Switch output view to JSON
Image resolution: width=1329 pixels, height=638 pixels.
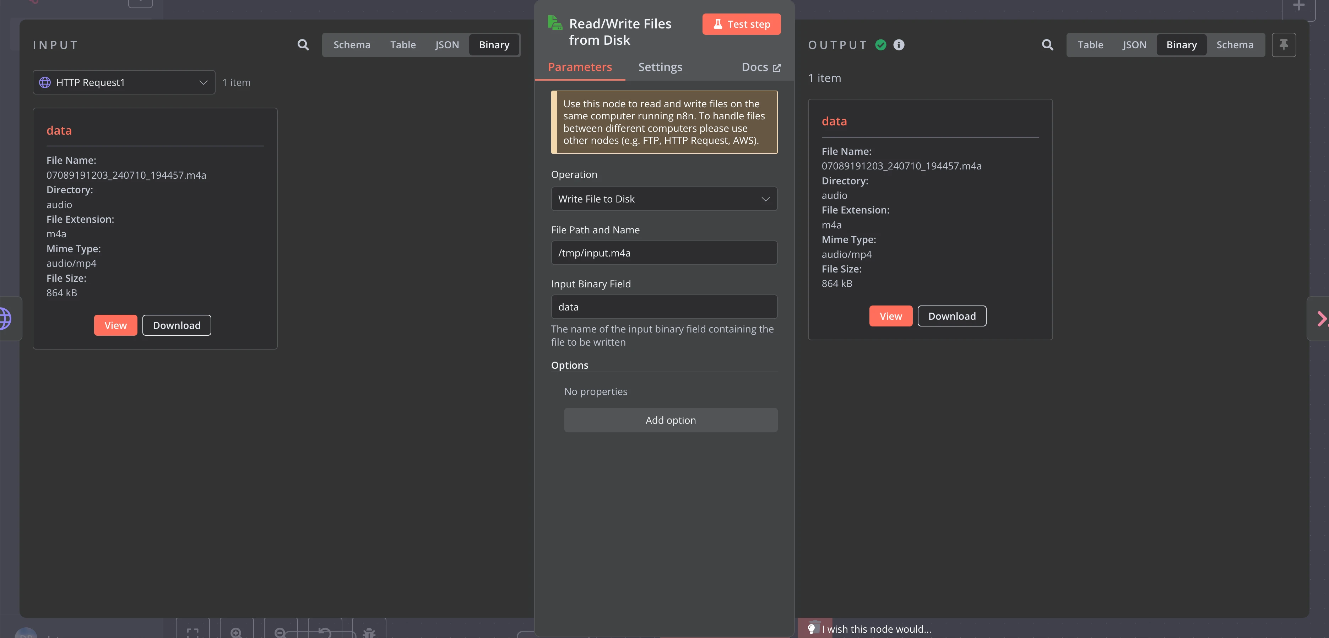click(x=1134, y=45)
